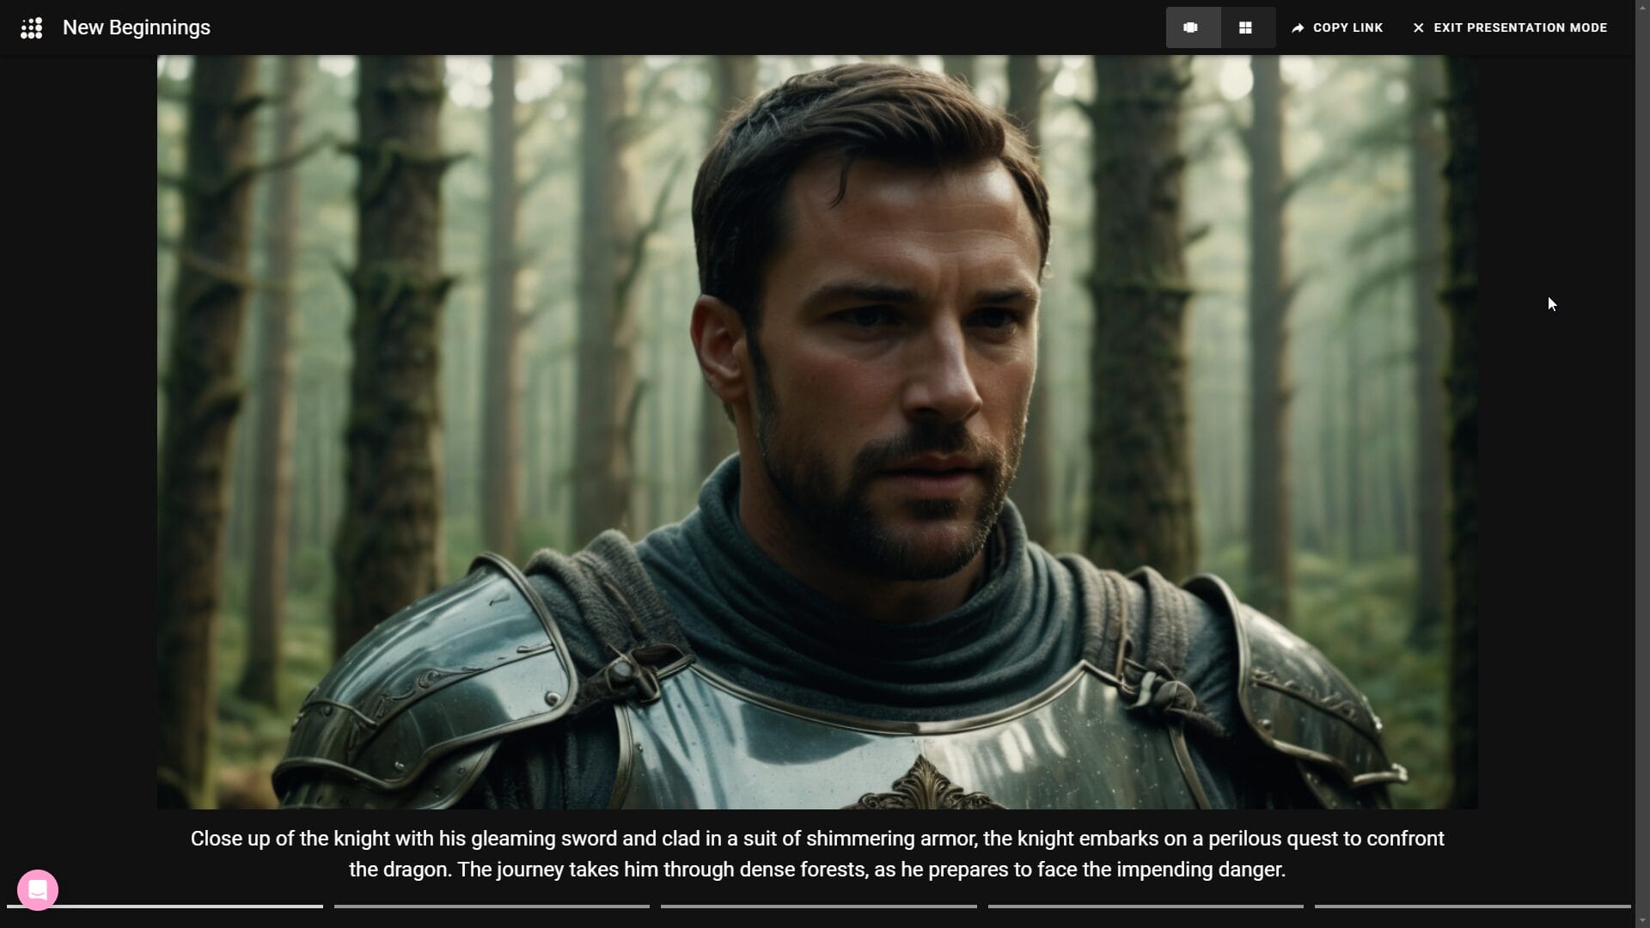Click the New Beginnings project title
Viewport: 1650px width, 928px height.
137,27
